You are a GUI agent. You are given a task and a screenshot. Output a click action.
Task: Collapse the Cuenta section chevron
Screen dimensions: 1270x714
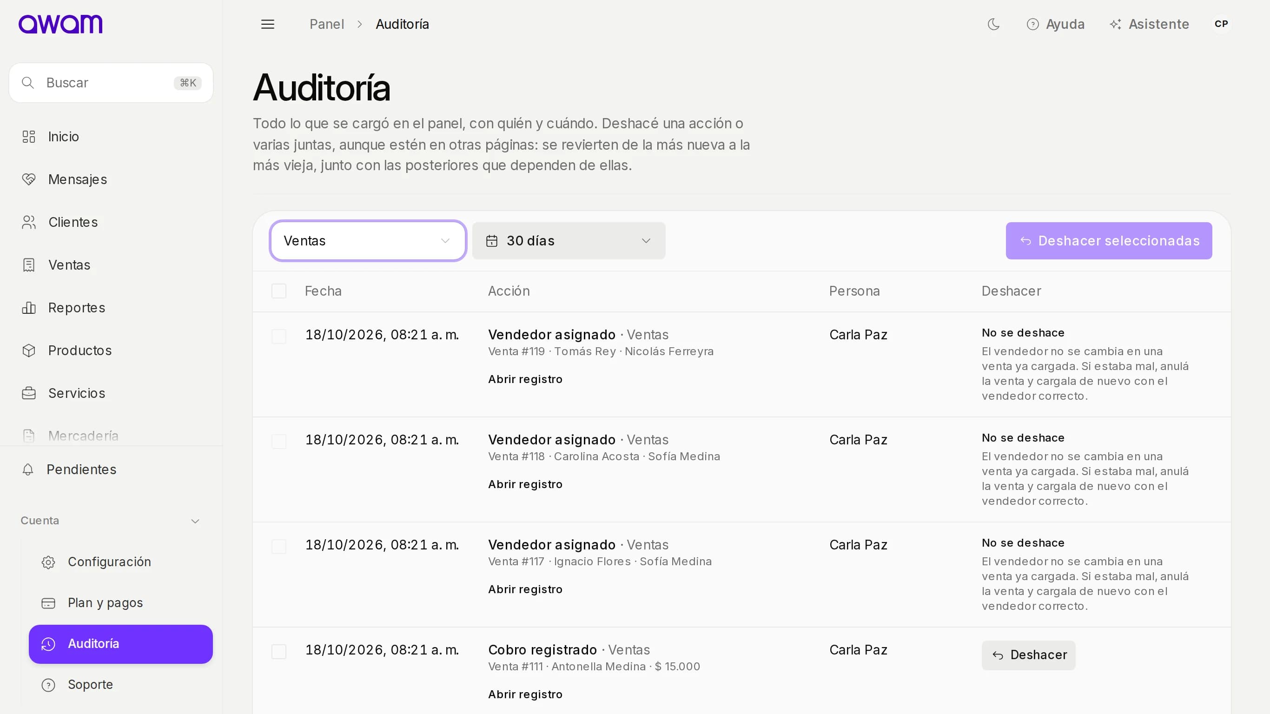click(195, 521)
